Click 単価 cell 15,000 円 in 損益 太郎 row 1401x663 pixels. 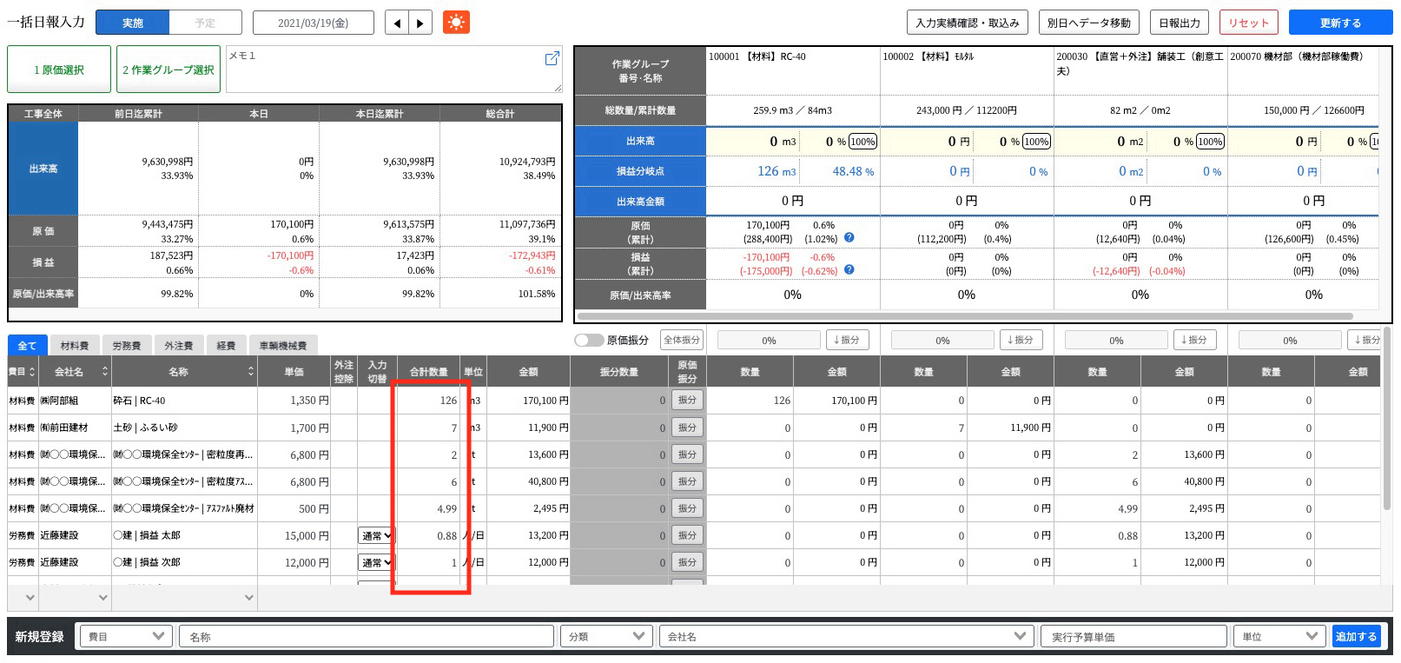click(295, 536)
